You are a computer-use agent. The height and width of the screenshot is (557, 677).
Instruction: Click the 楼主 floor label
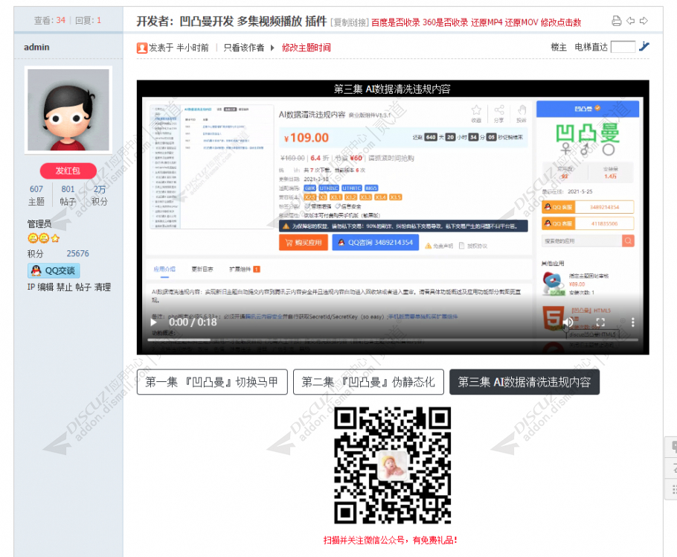coord(559,47)
